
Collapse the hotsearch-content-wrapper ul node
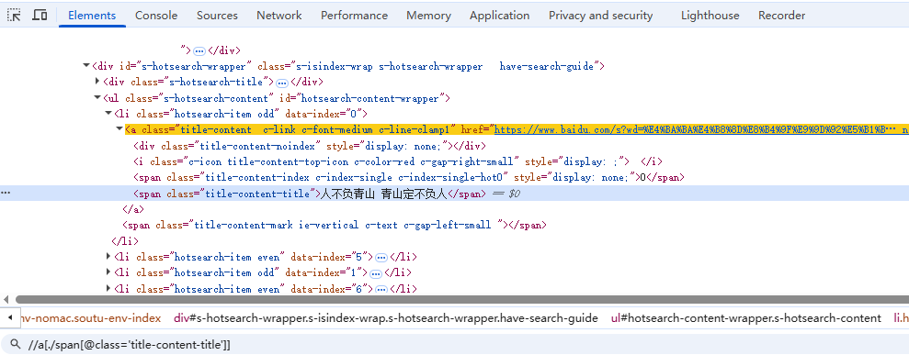click(x=97, y=98)
